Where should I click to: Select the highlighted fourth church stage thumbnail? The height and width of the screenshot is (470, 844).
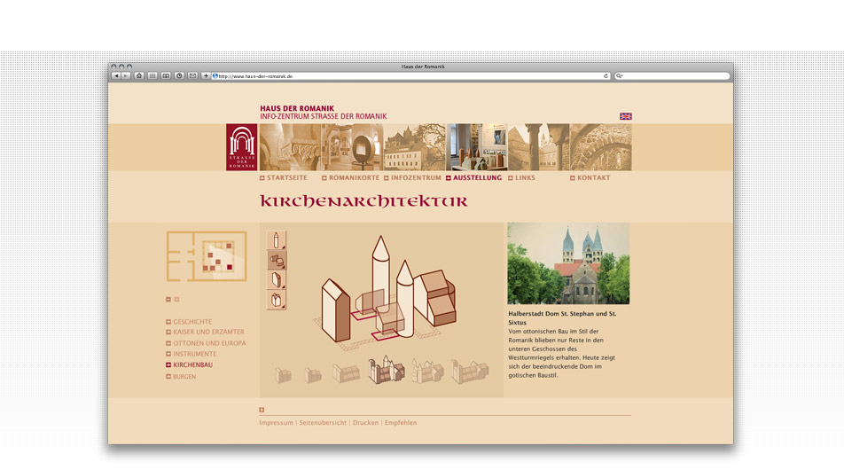click(386, 371)
